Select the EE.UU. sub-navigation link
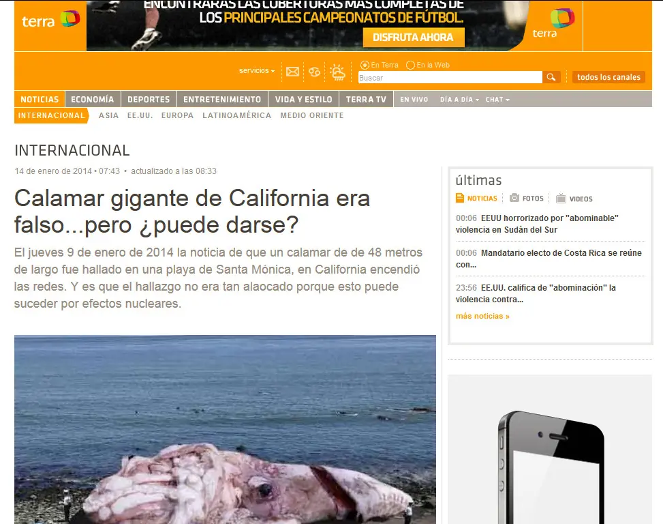The width and height of the screenshot is (663, 524). click(140, 115)
